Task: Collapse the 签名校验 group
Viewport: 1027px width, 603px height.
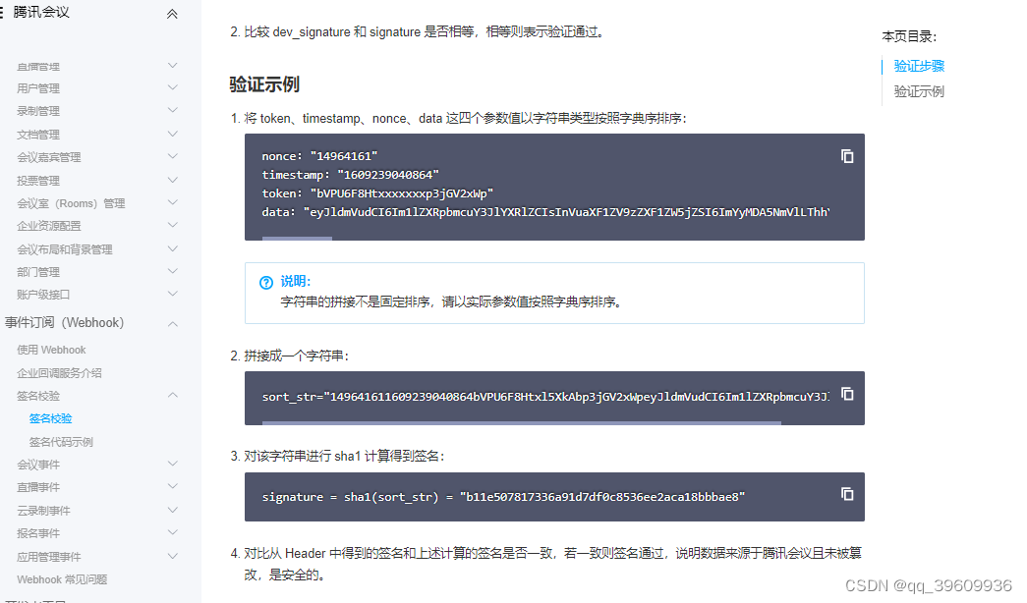Action: (x=172, y=395)
